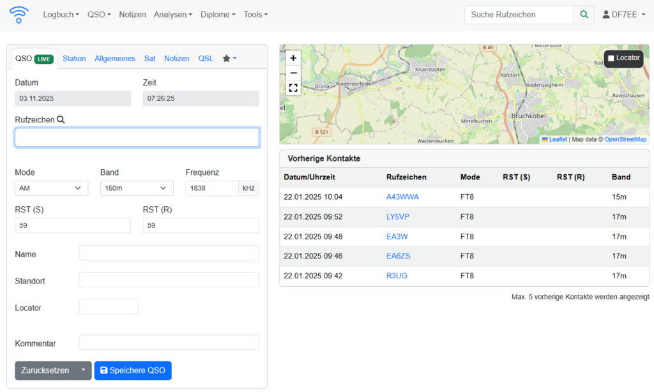The image size is (654, 392).
Task: Switch to the Station tab
Action: tap(74, 58)
